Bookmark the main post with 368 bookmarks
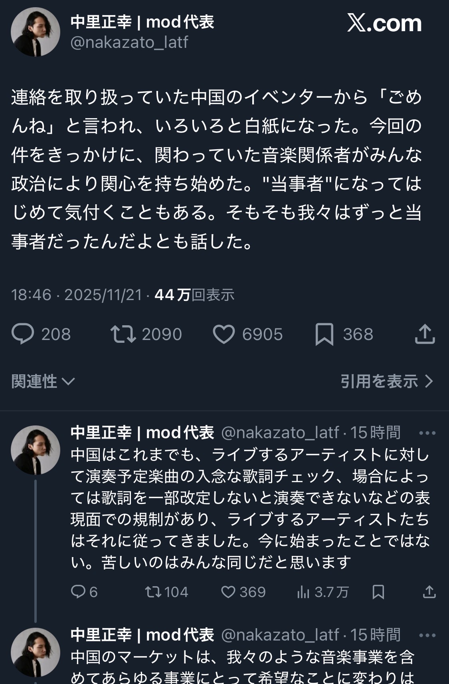The width and height of the screenshot is (449, 684). pos(324,334)
